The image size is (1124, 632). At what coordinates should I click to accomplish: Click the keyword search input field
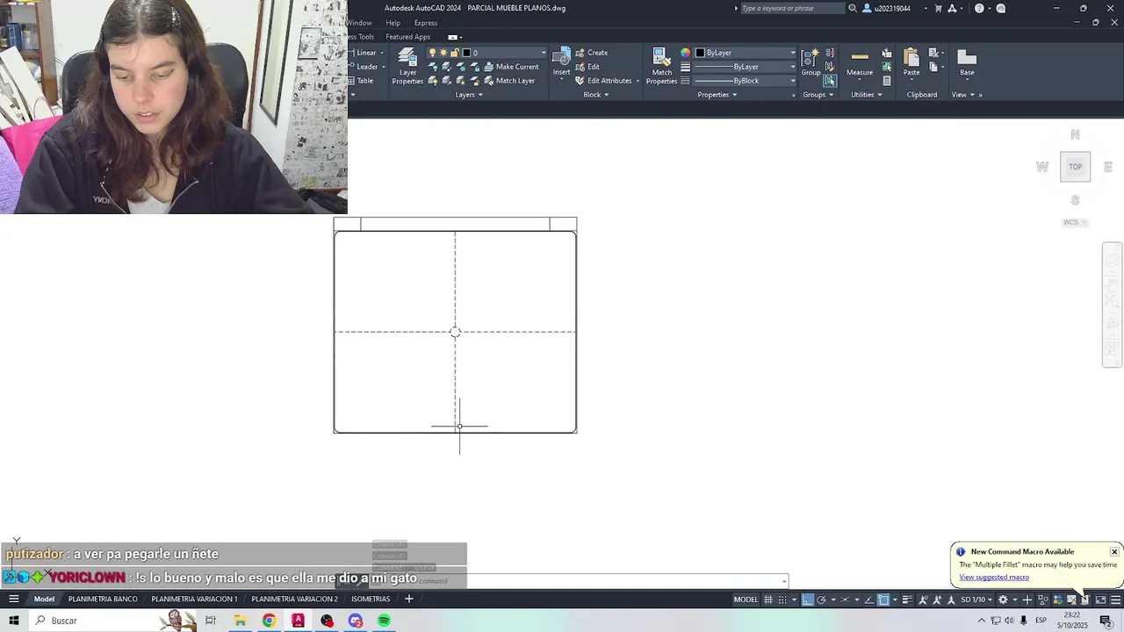pos(791,8)
